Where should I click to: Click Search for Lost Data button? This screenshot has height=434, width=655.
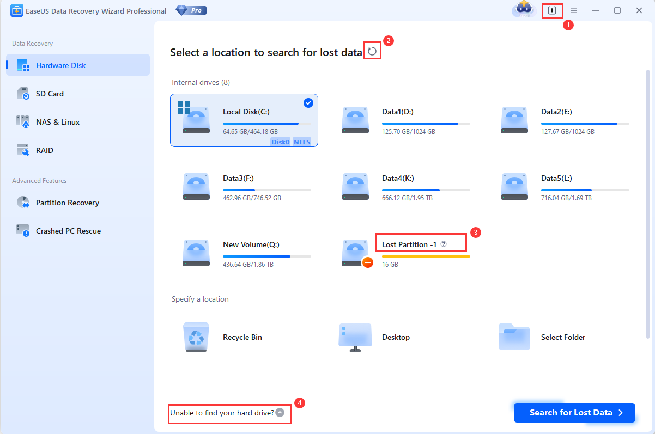click(574, 413)
